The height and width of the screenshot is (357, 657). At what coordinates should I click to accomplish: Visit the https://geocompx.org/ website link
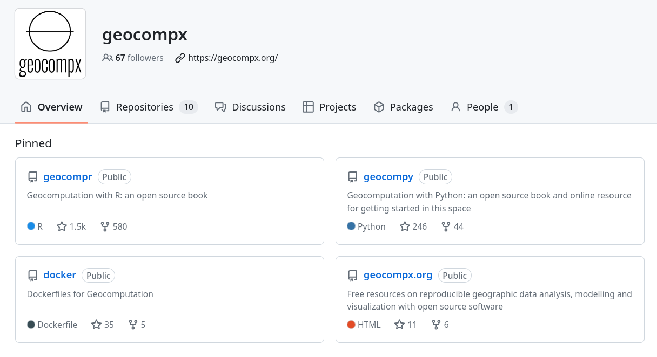232,58
